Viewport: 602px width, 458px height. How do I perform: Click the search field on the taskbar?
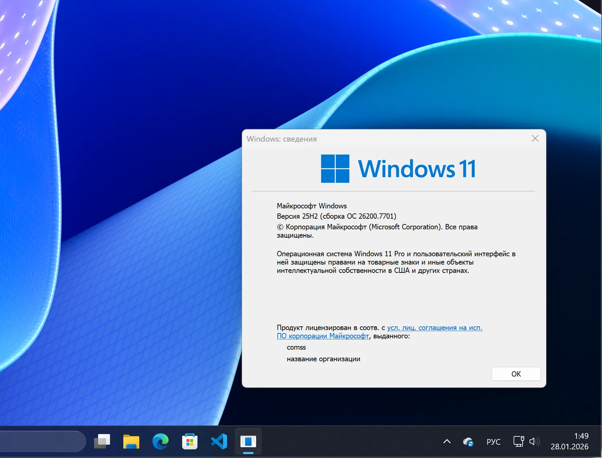pyautogui.click(x=40, y=441)
